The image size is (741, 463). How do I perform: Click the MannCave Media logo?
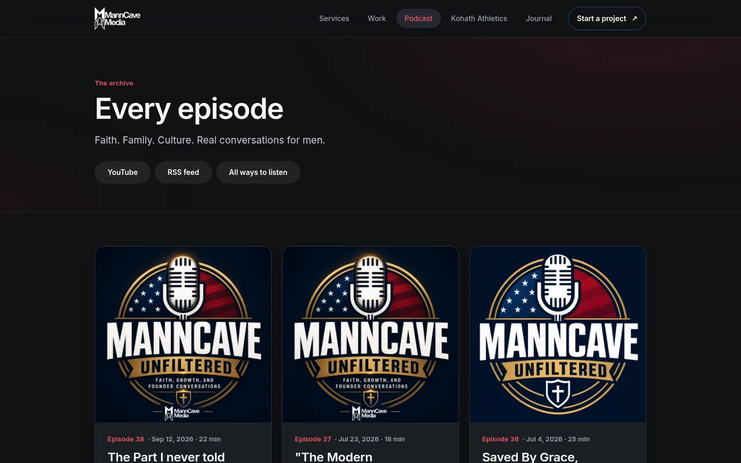(118, 19)
